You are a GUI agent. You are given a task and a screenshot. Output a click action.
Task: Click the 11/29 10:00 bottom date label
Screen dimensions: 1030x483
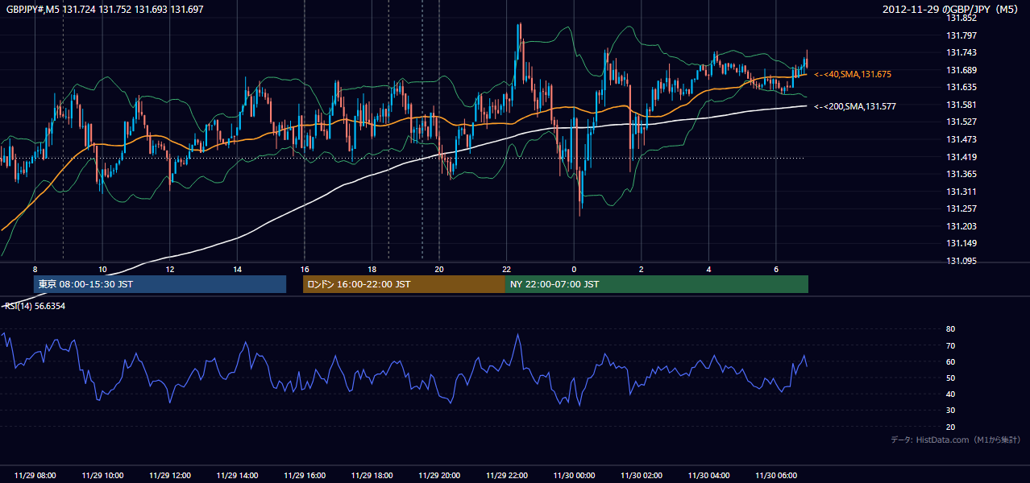click(102, 475)
